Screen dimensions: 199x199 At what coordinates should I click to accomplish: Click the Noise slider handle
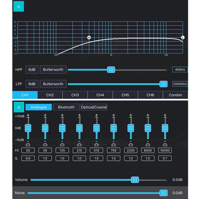(164, 193)
